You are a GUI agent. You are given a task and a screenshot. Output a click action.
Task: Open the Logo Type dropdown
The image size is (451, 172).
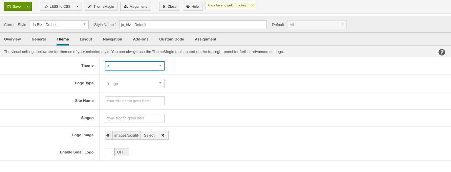(135, 83)
